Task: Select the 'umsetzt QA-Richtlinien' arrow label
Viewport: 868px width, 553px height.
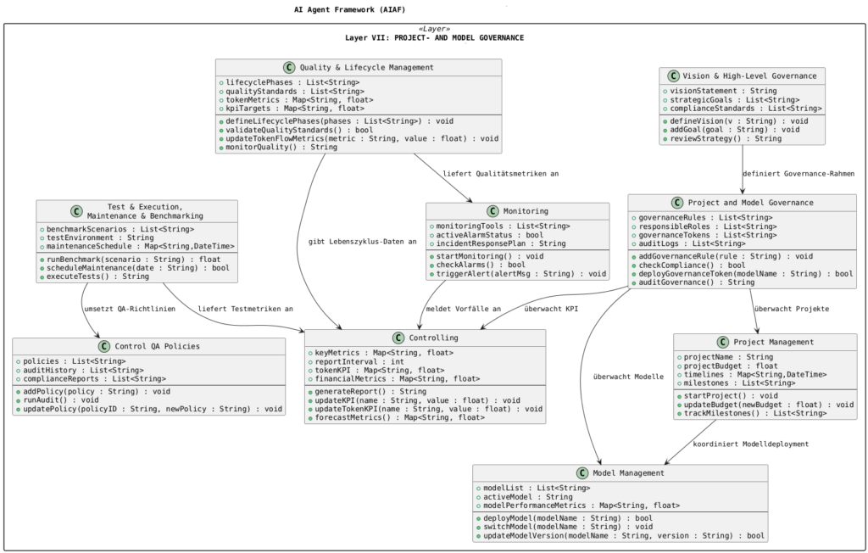Action: [129, 309]
